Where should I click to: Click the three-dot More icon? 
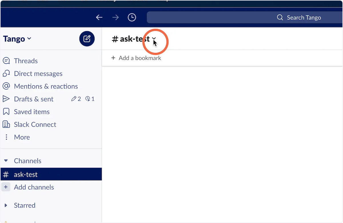6,137
